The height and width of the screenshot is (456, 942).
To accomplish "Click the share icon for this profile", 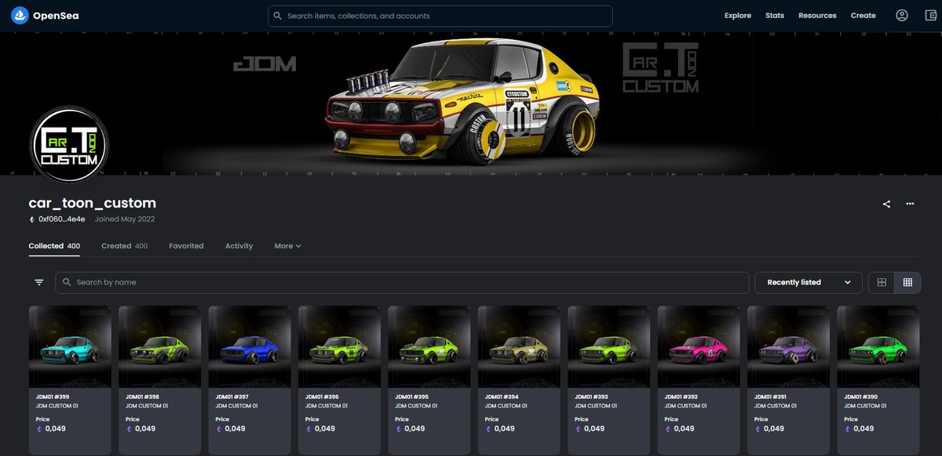I will tap(887, 204).
